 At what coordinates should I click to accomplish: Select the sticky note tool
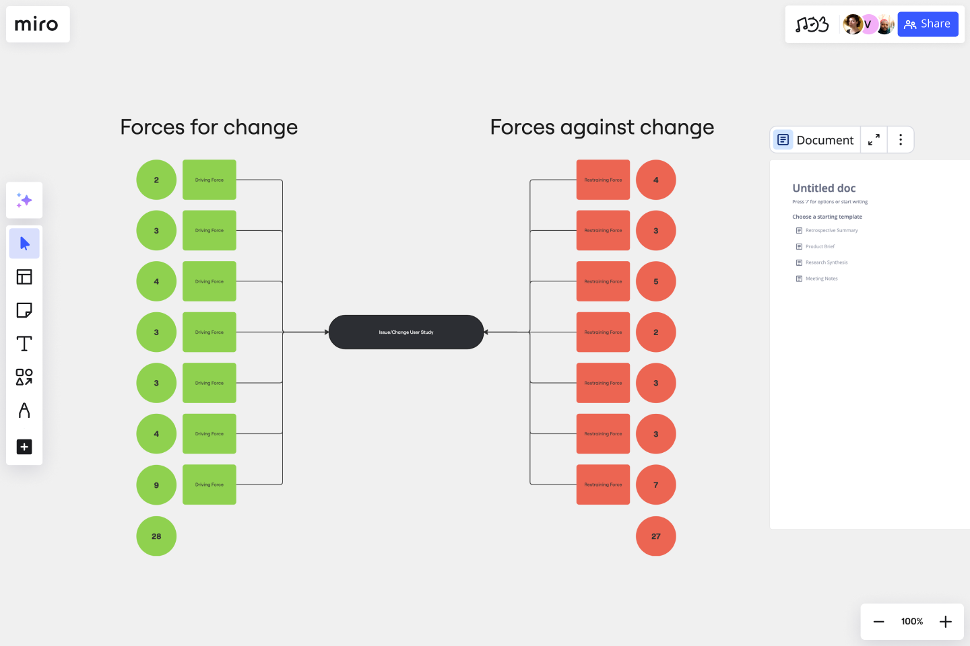tap(24, 310)
